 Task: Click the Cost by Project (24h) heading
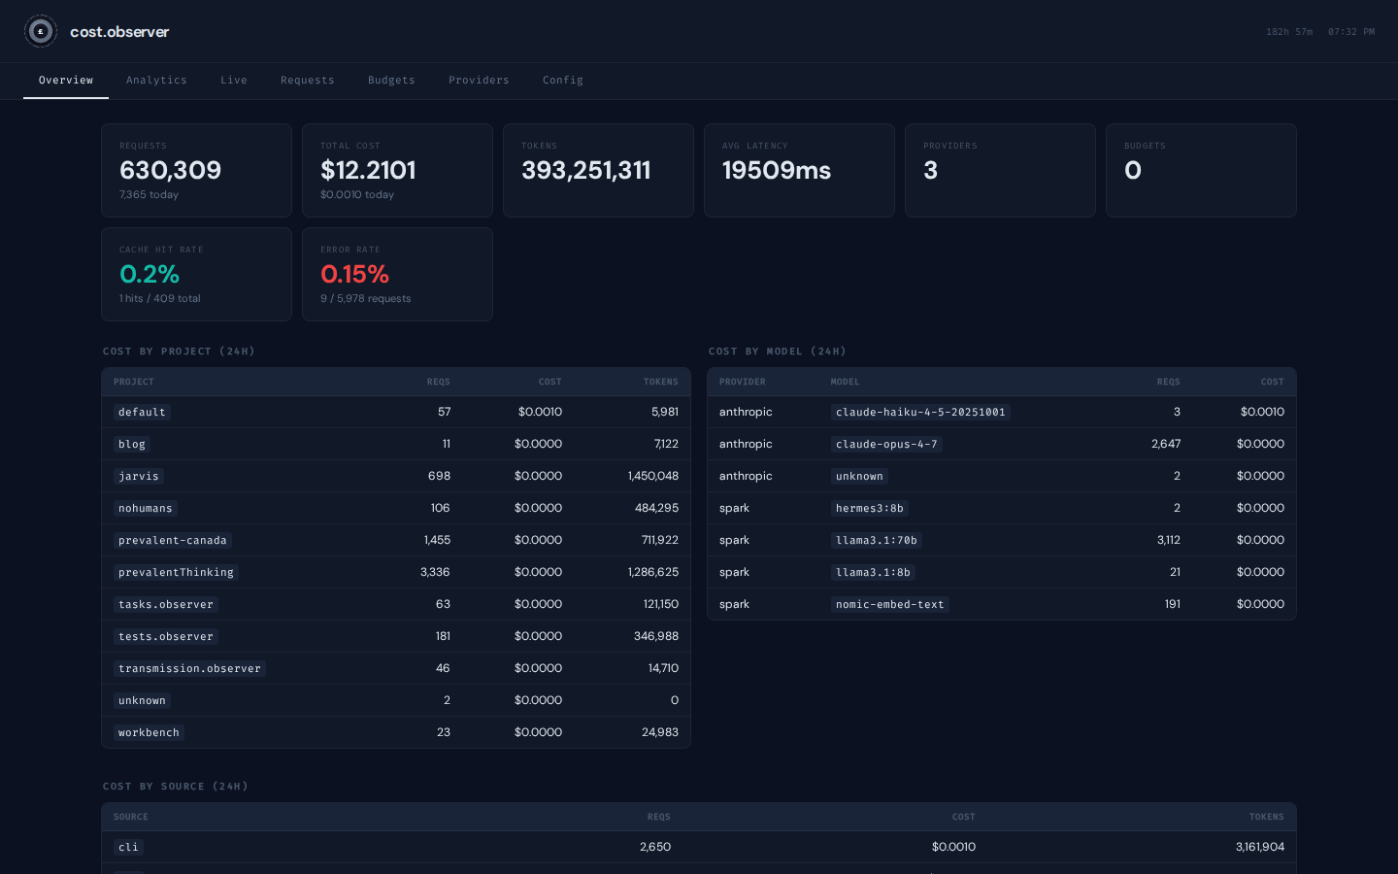179,352
